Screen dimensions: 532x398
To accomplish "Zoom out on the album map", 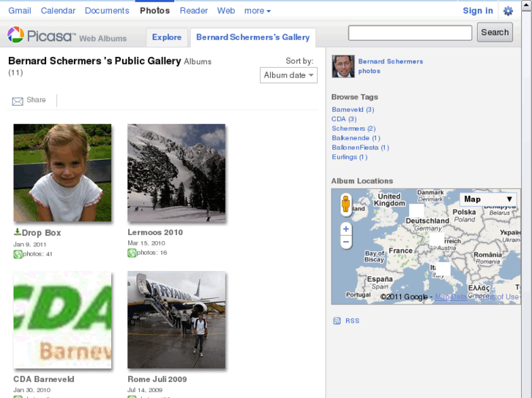I will tap(346, 242).
